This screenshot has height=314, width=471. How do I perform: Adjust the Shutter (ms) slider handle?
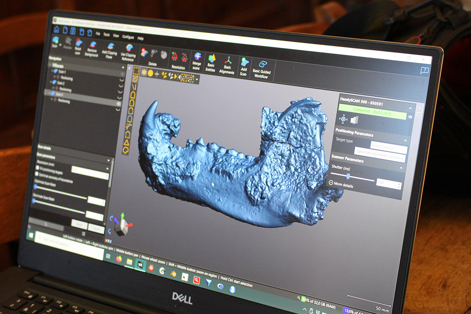pos(347,175)
